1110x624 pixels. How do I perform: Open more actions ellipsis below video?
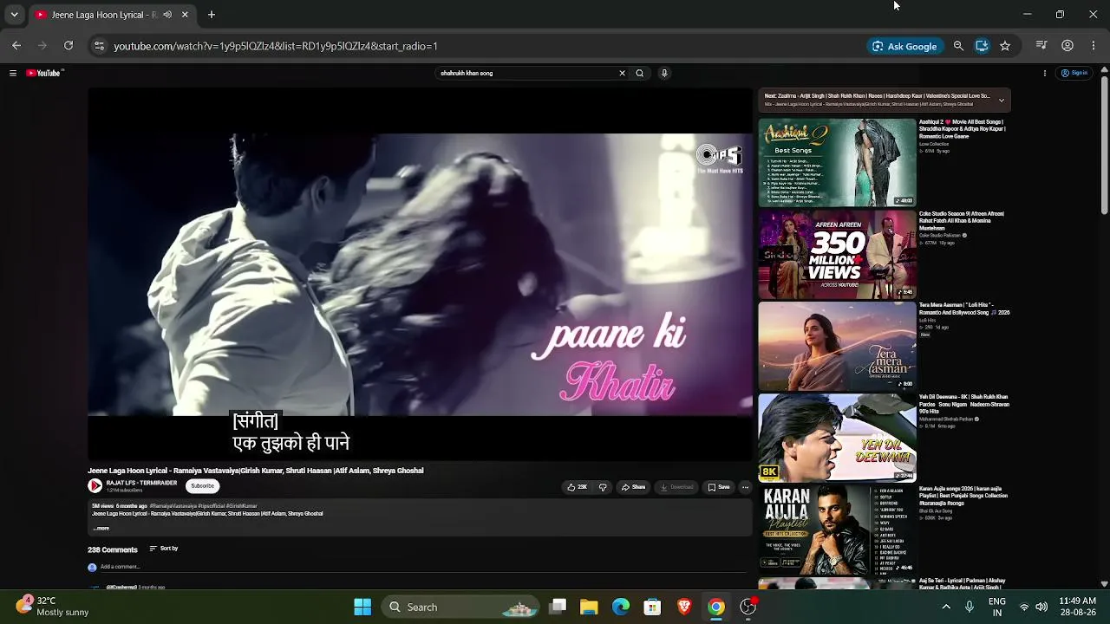pyautogui.click(x=745, y=487)
